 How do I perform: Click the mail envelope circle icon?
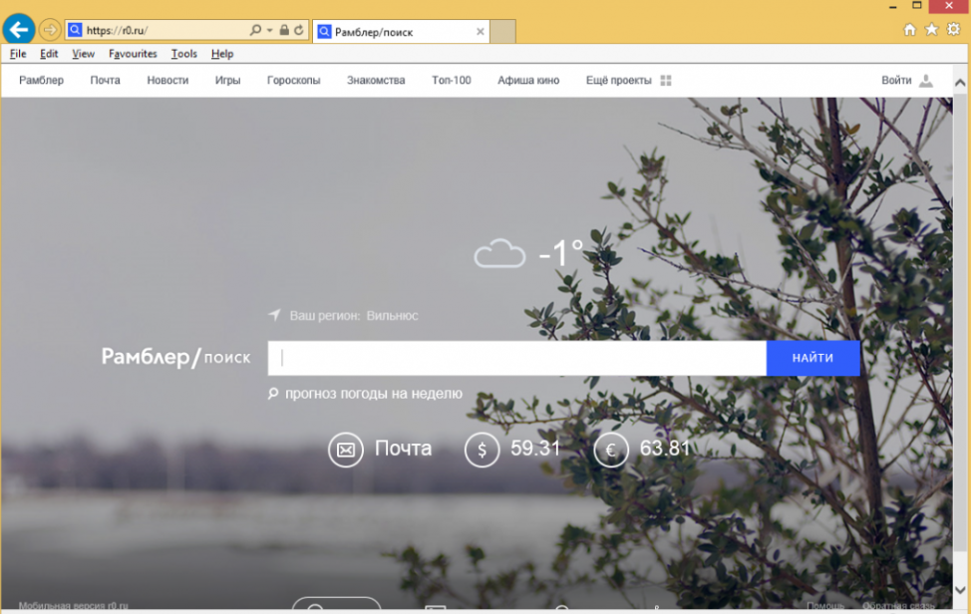pos(346,450)
